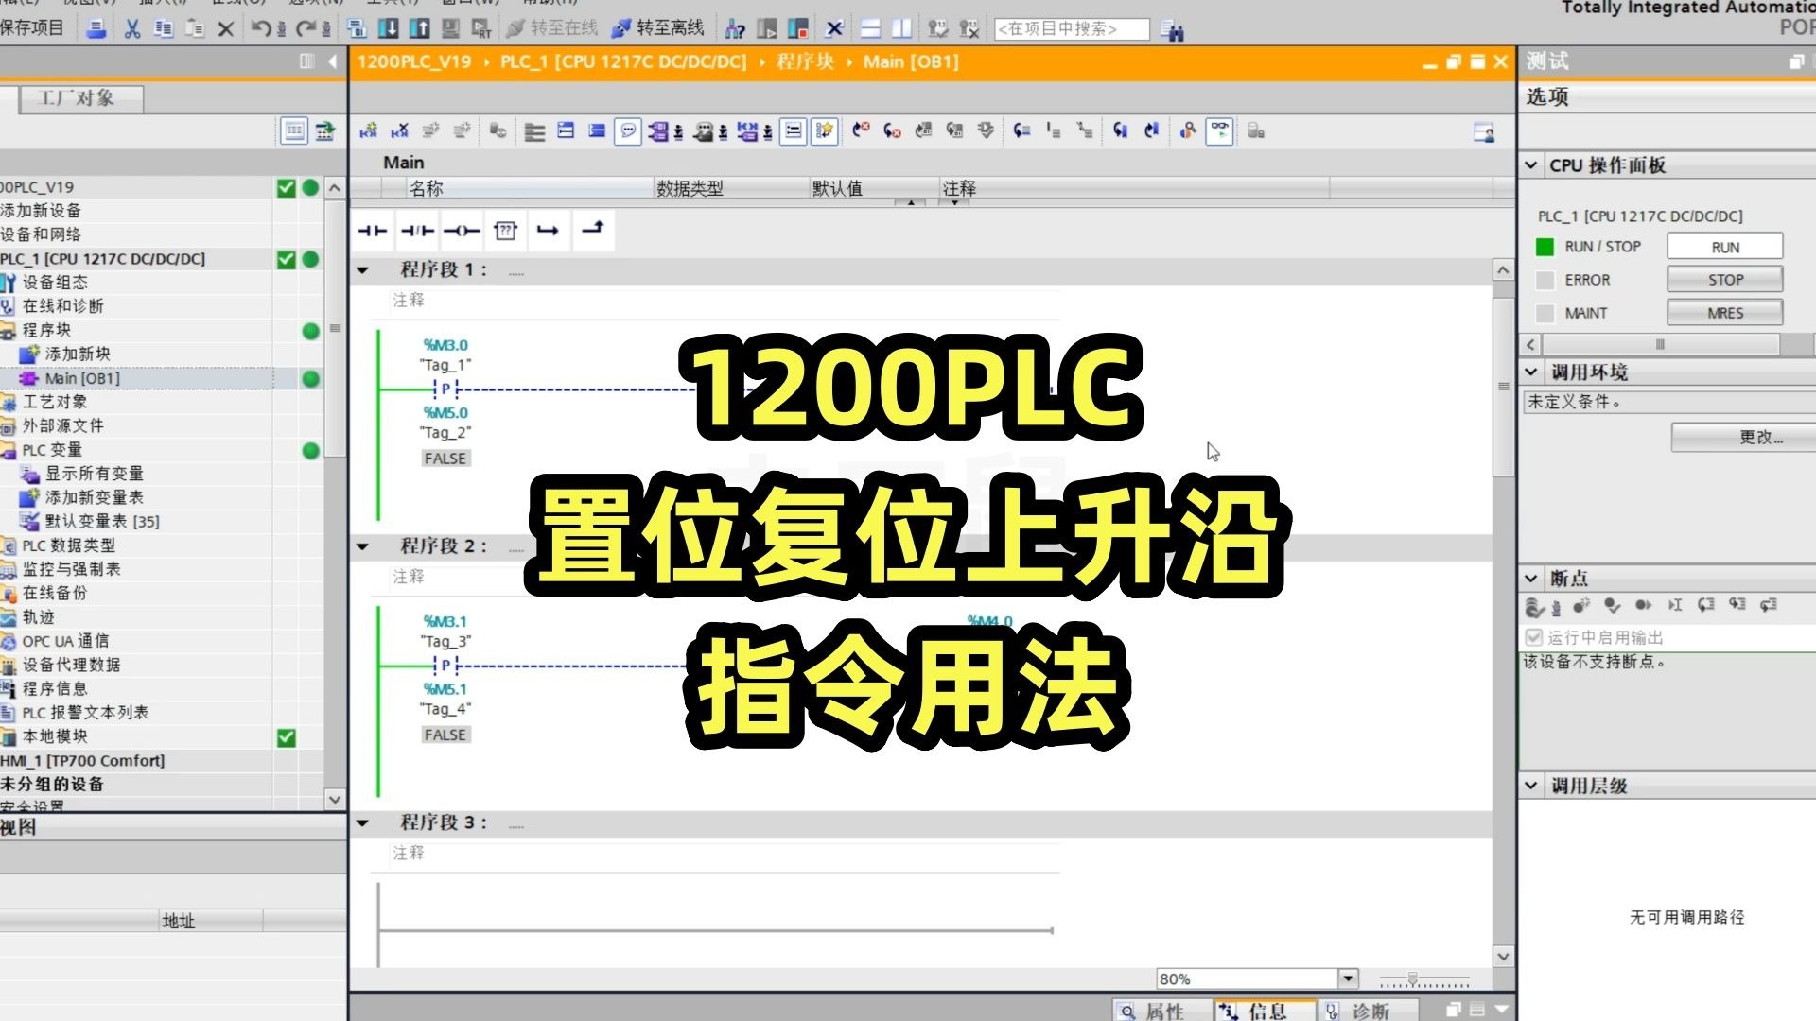
Task: Click 转至离线 in toolbar
Action: point(658,28)
